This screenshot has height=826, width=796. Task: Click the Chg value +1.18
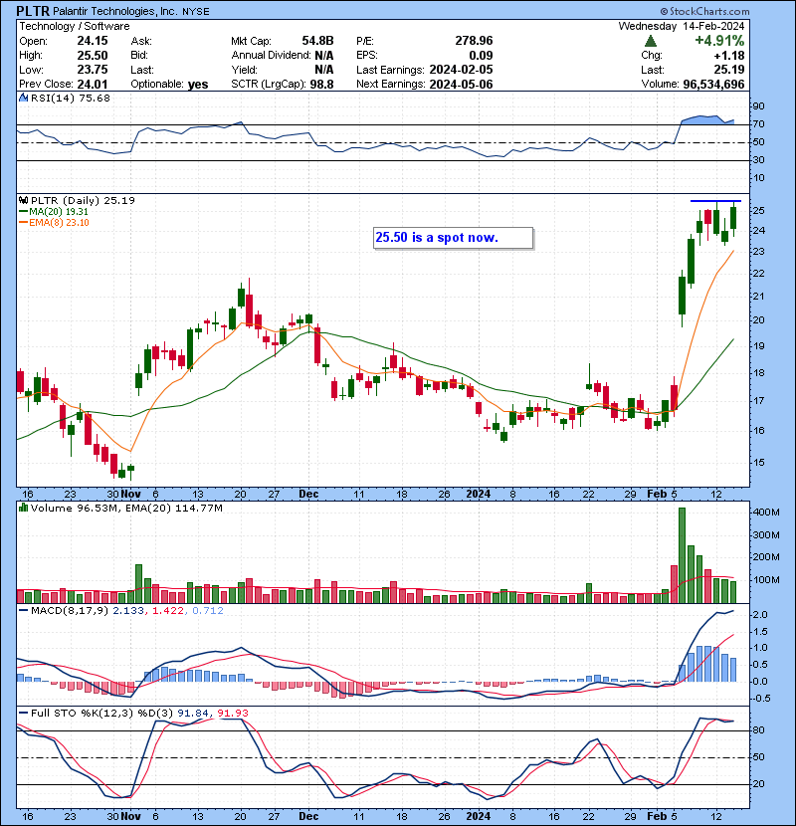729,56
